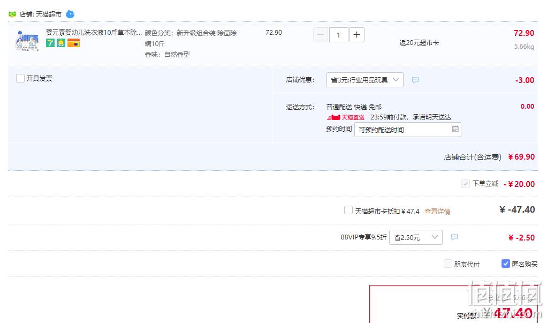
Task: Uncheck the 匿名购买 checkbox
Action: (x=505, y=264)
